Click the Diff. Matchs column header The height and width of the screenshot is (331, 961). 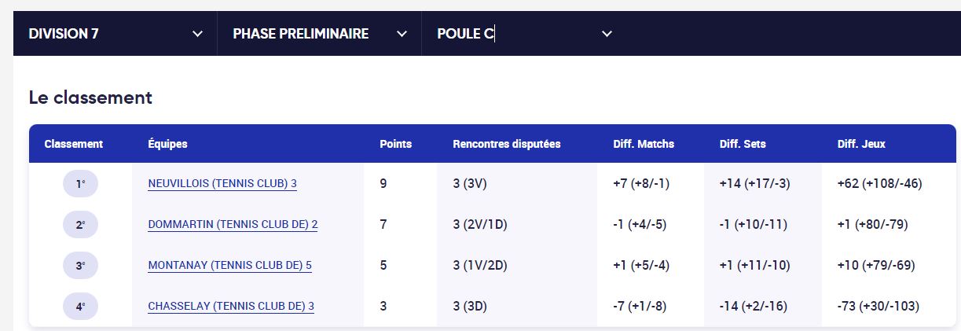coord(644,144)
